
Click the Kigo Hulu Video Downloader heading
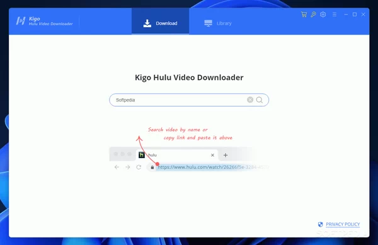click(189, 77)
